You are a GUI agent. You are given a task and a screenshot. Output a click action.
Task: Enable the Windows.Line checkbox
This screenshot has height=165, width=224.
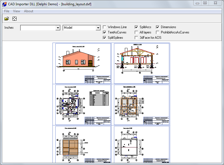[104, 27]
